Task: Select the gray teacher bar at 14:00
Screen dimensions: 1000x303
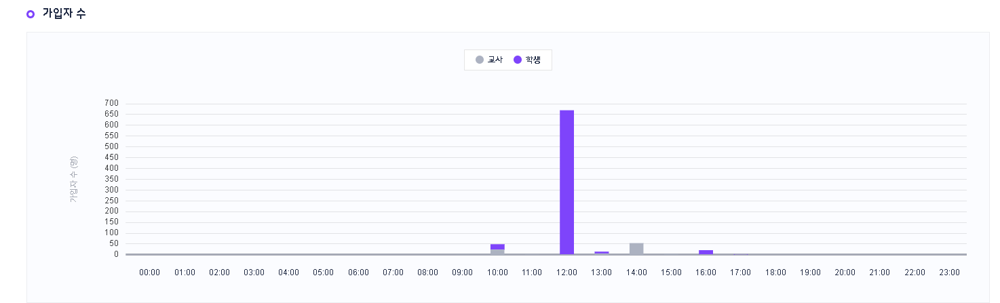Action: [636, 249]
